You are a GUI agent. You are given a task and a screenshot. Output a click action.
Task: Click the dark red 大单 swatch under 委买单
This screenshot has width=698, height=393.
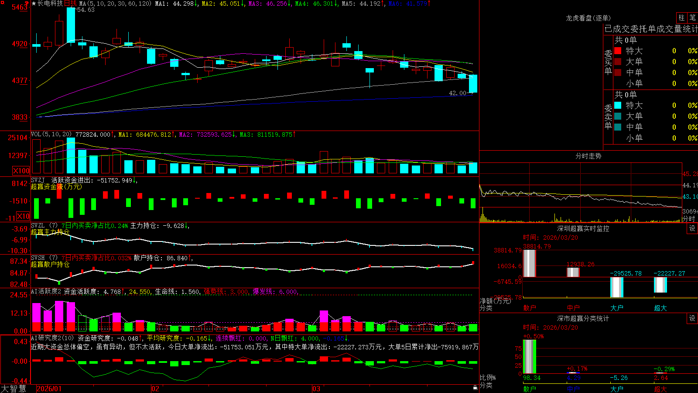pyautogui.click(x=618, y=62)
